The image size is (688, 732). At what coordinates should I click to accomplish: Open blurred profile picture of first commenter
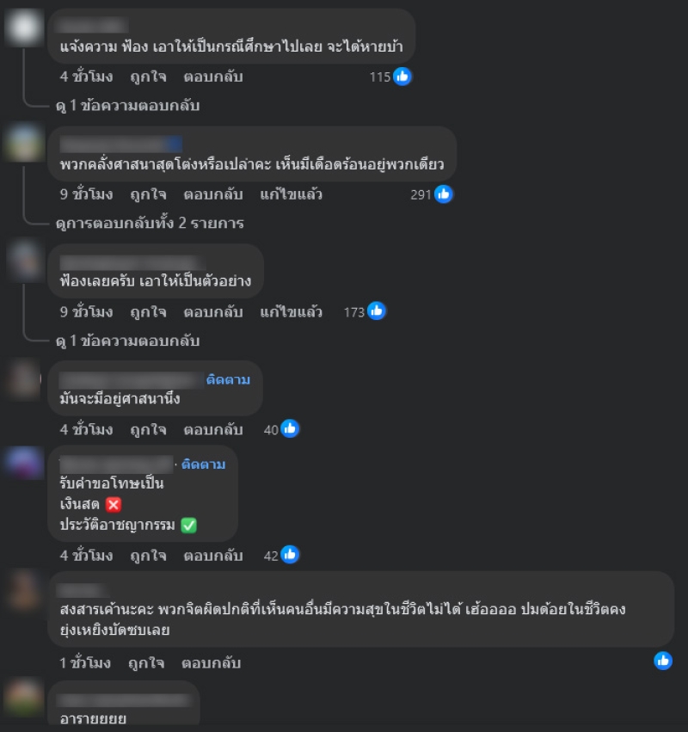23,28
